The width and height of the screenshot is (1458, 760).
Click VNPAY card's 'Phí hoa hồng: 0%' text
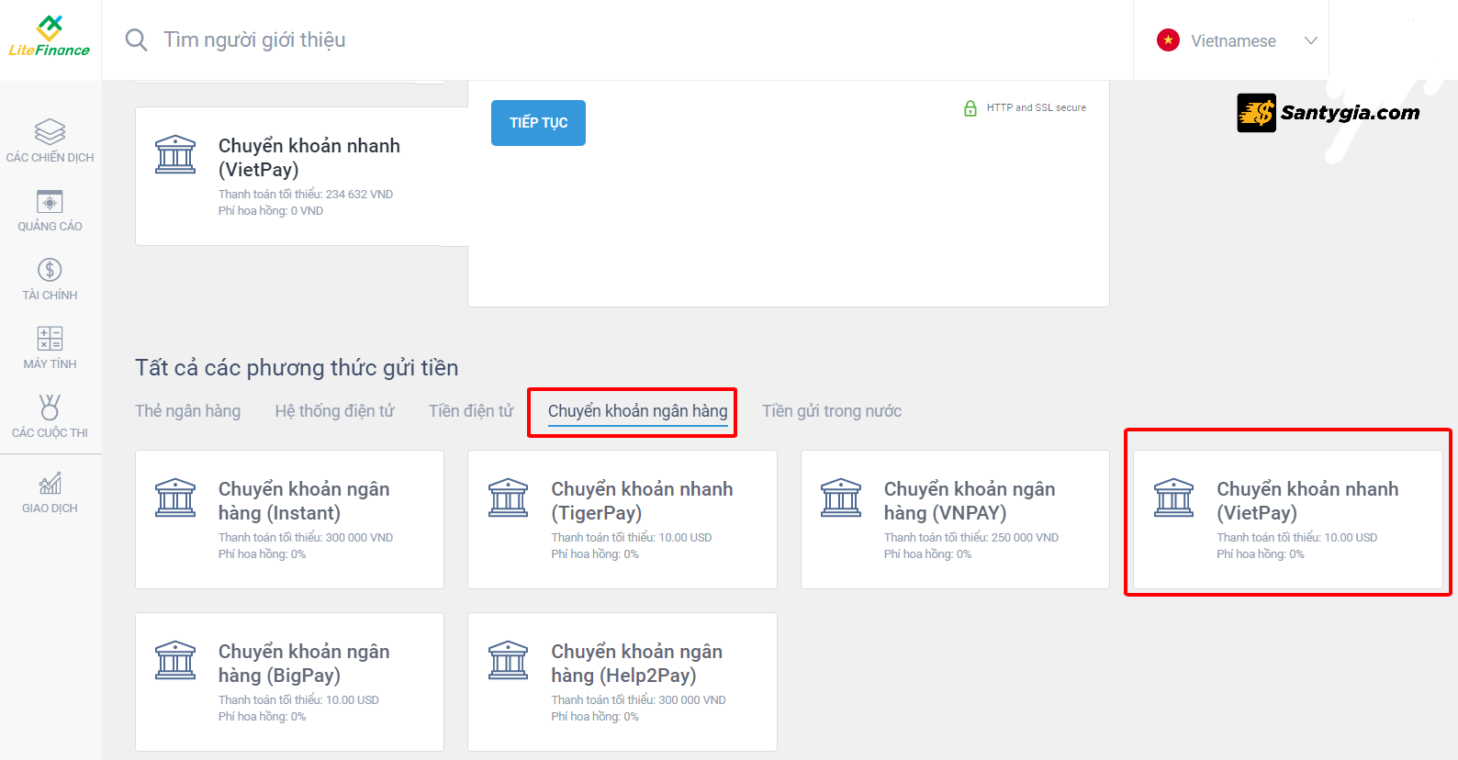point(927,554)
